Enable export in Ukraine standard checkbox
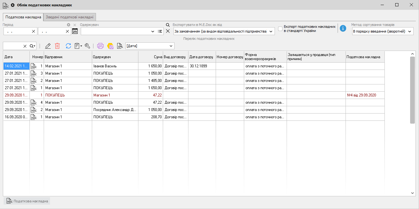This screenshot has height=209, width=419. pyautogui.click(x=280, y=28)
